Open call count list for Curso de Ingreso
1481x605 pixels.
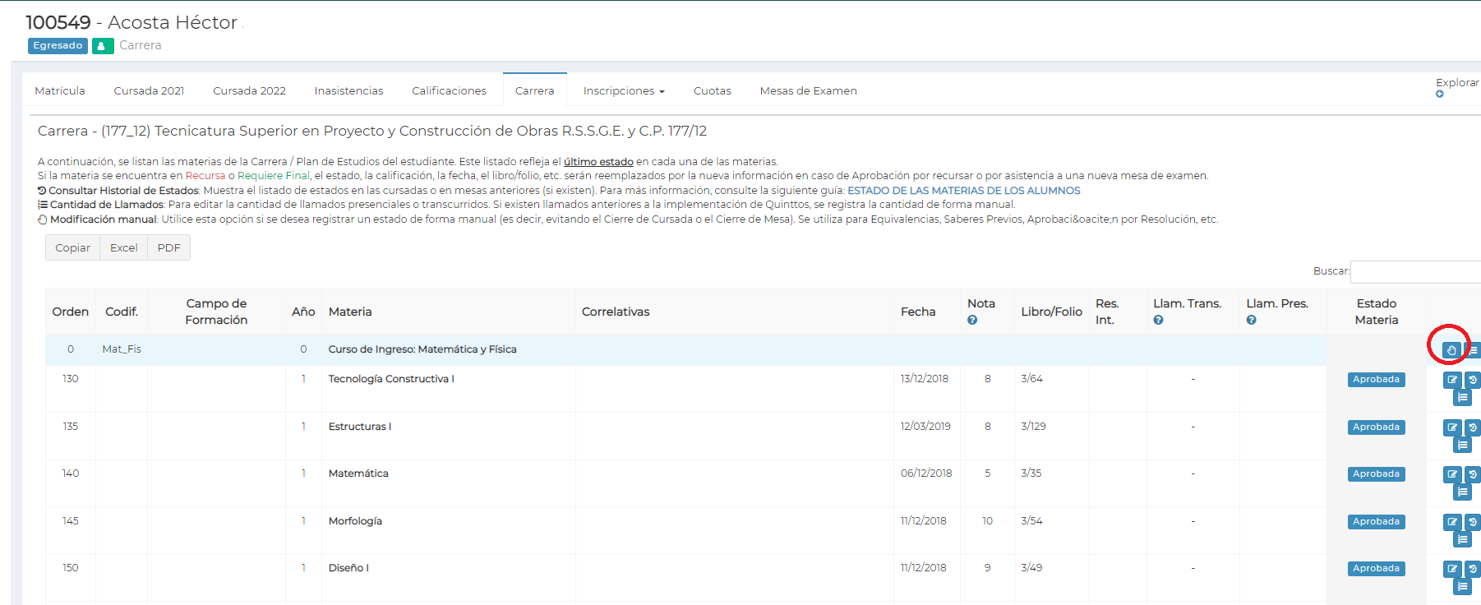(1473, 350)
